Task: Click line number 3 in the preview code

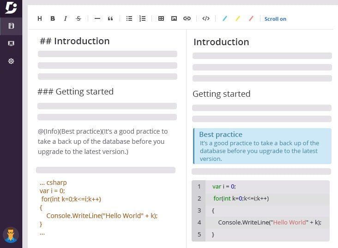Action: [x=199, y=210]
